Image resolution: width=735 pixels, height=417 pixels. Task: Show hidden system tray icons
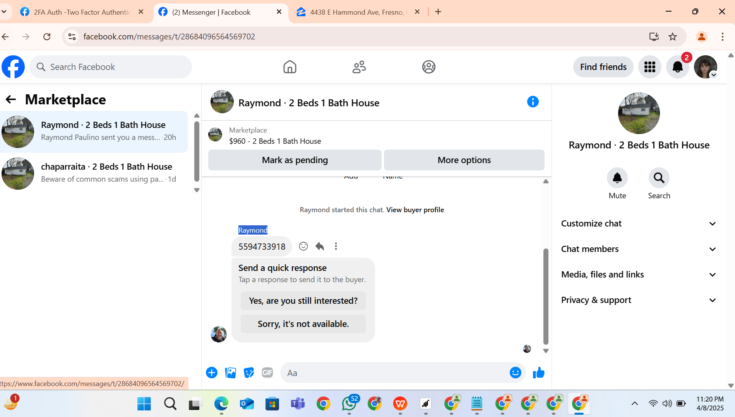(x=634, y=403)
